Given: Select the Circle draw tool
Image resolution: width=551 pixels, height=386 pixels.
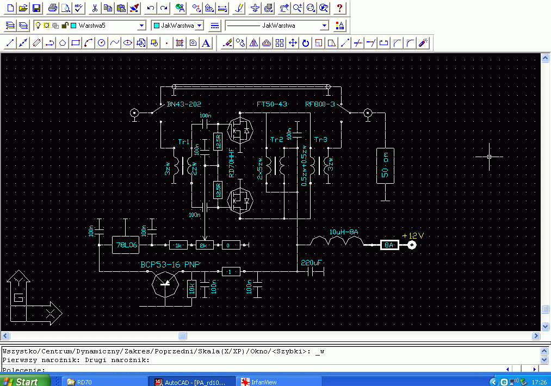Looking at the screenshot, I should coord(101,43).
